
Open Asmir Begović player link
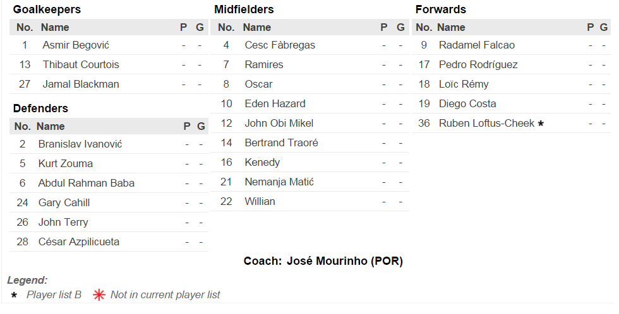click(x=76, y=45)
